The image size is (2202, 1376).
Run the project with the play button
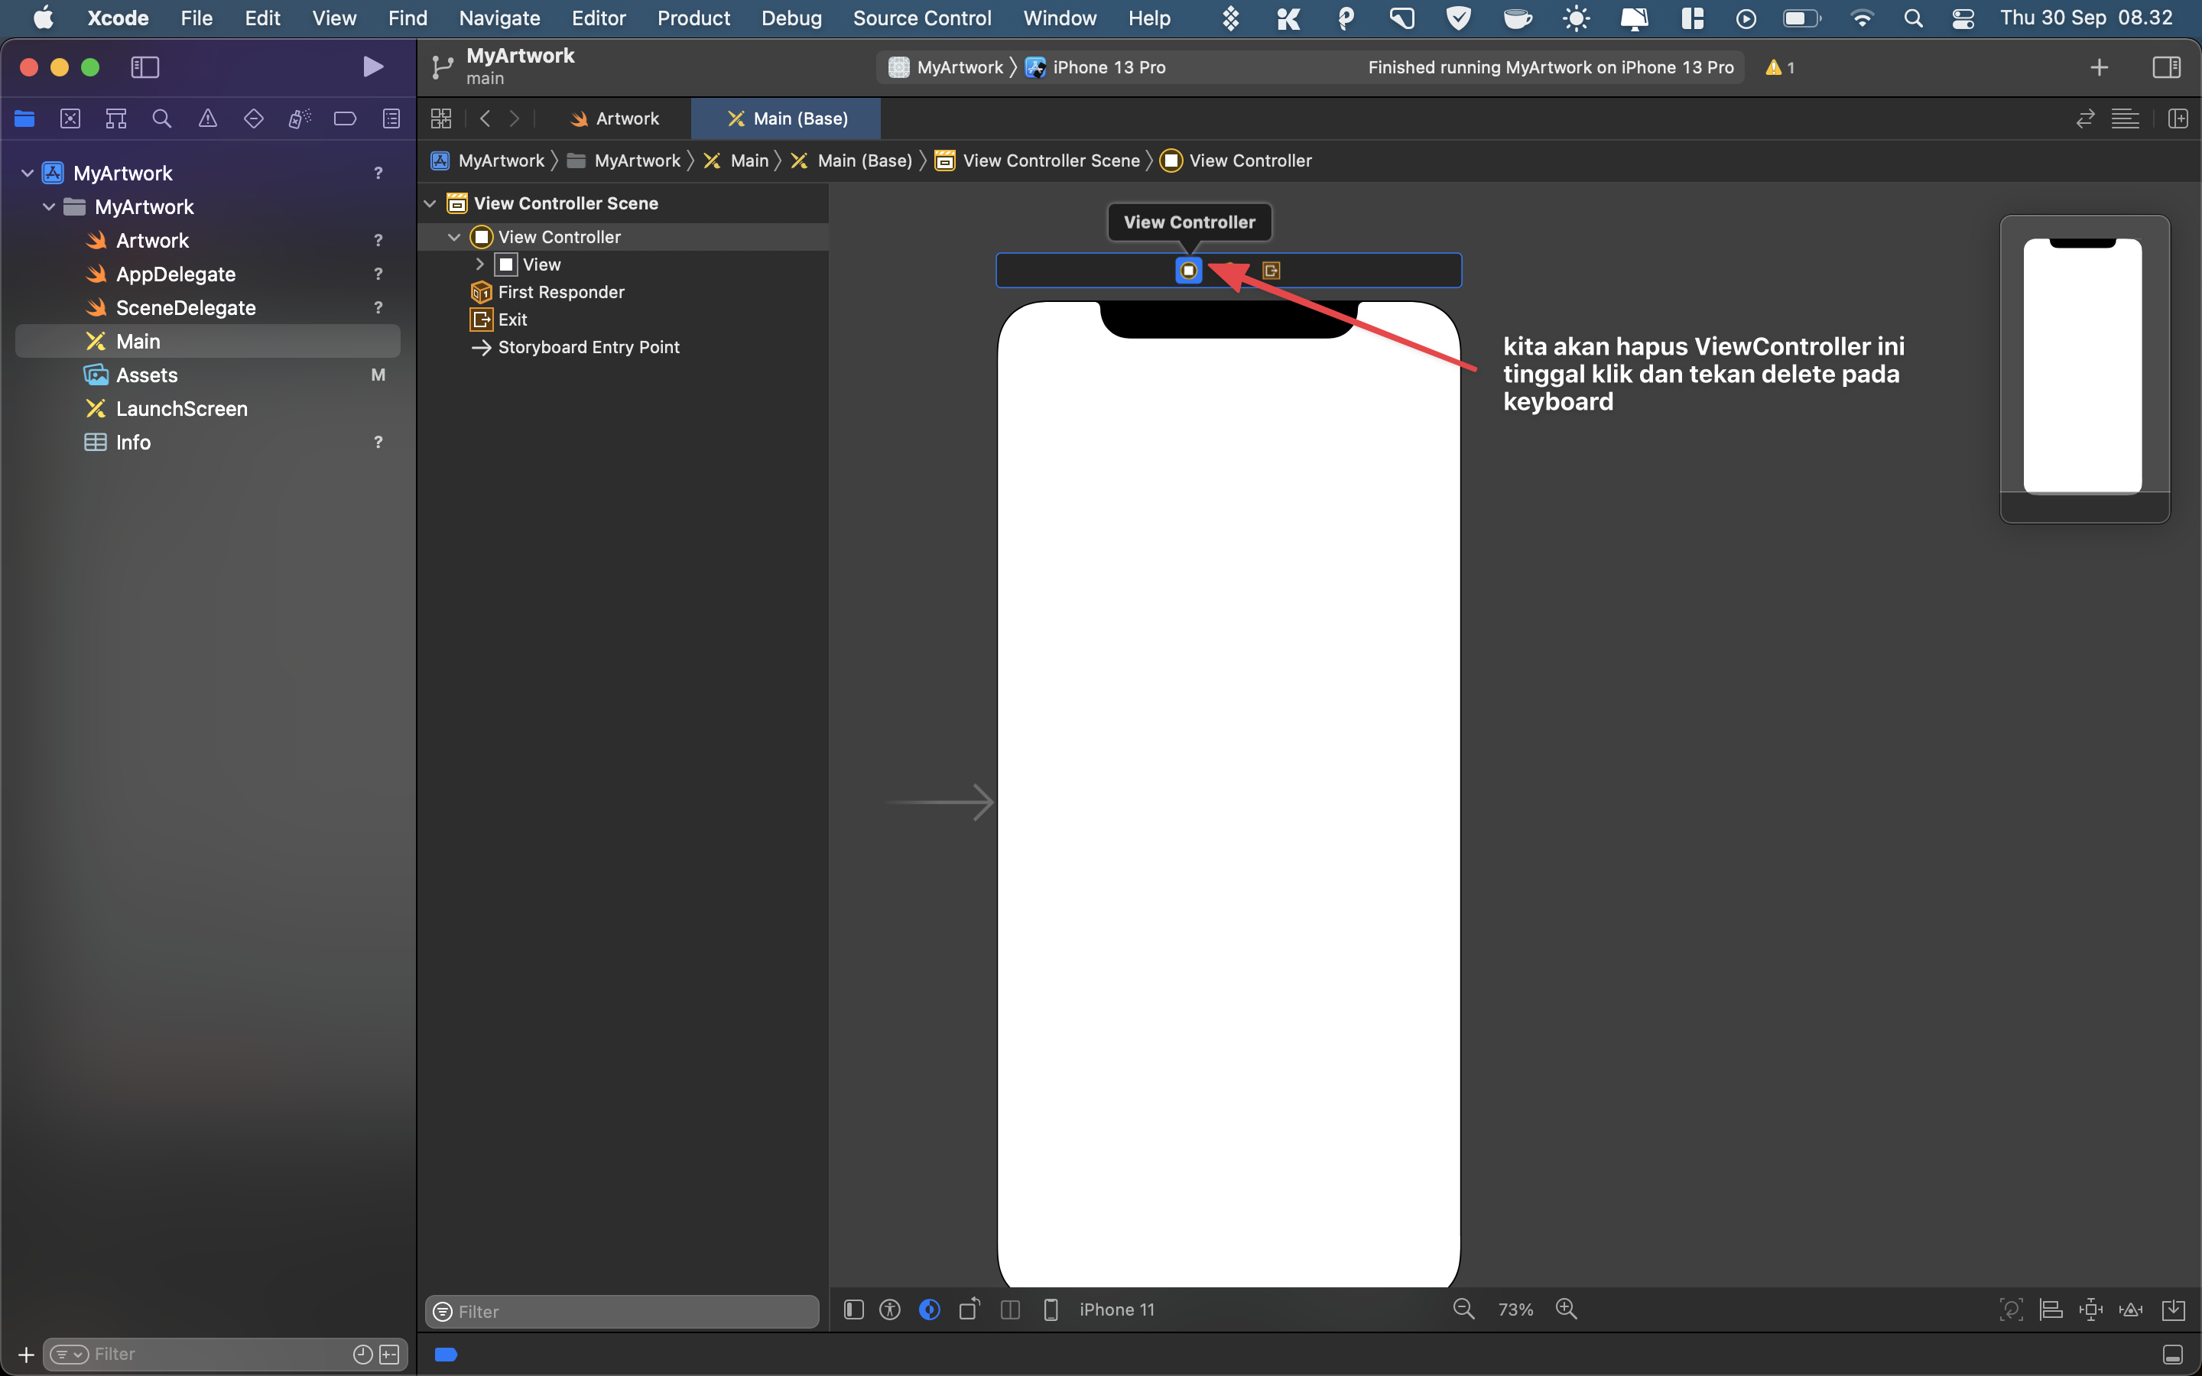coord(372,67)
